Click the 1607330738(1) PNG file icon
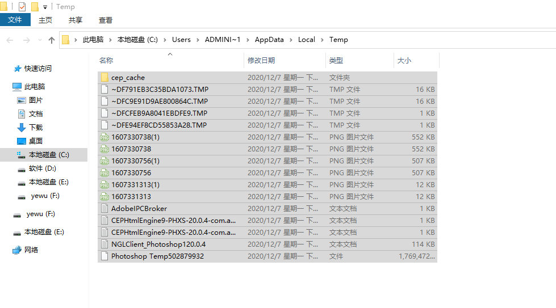The width and height of the screenshot is (556, 308). pyautogui.click(x=104, y=137)
